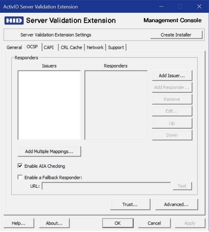Click the Edit button

[172, 111]
